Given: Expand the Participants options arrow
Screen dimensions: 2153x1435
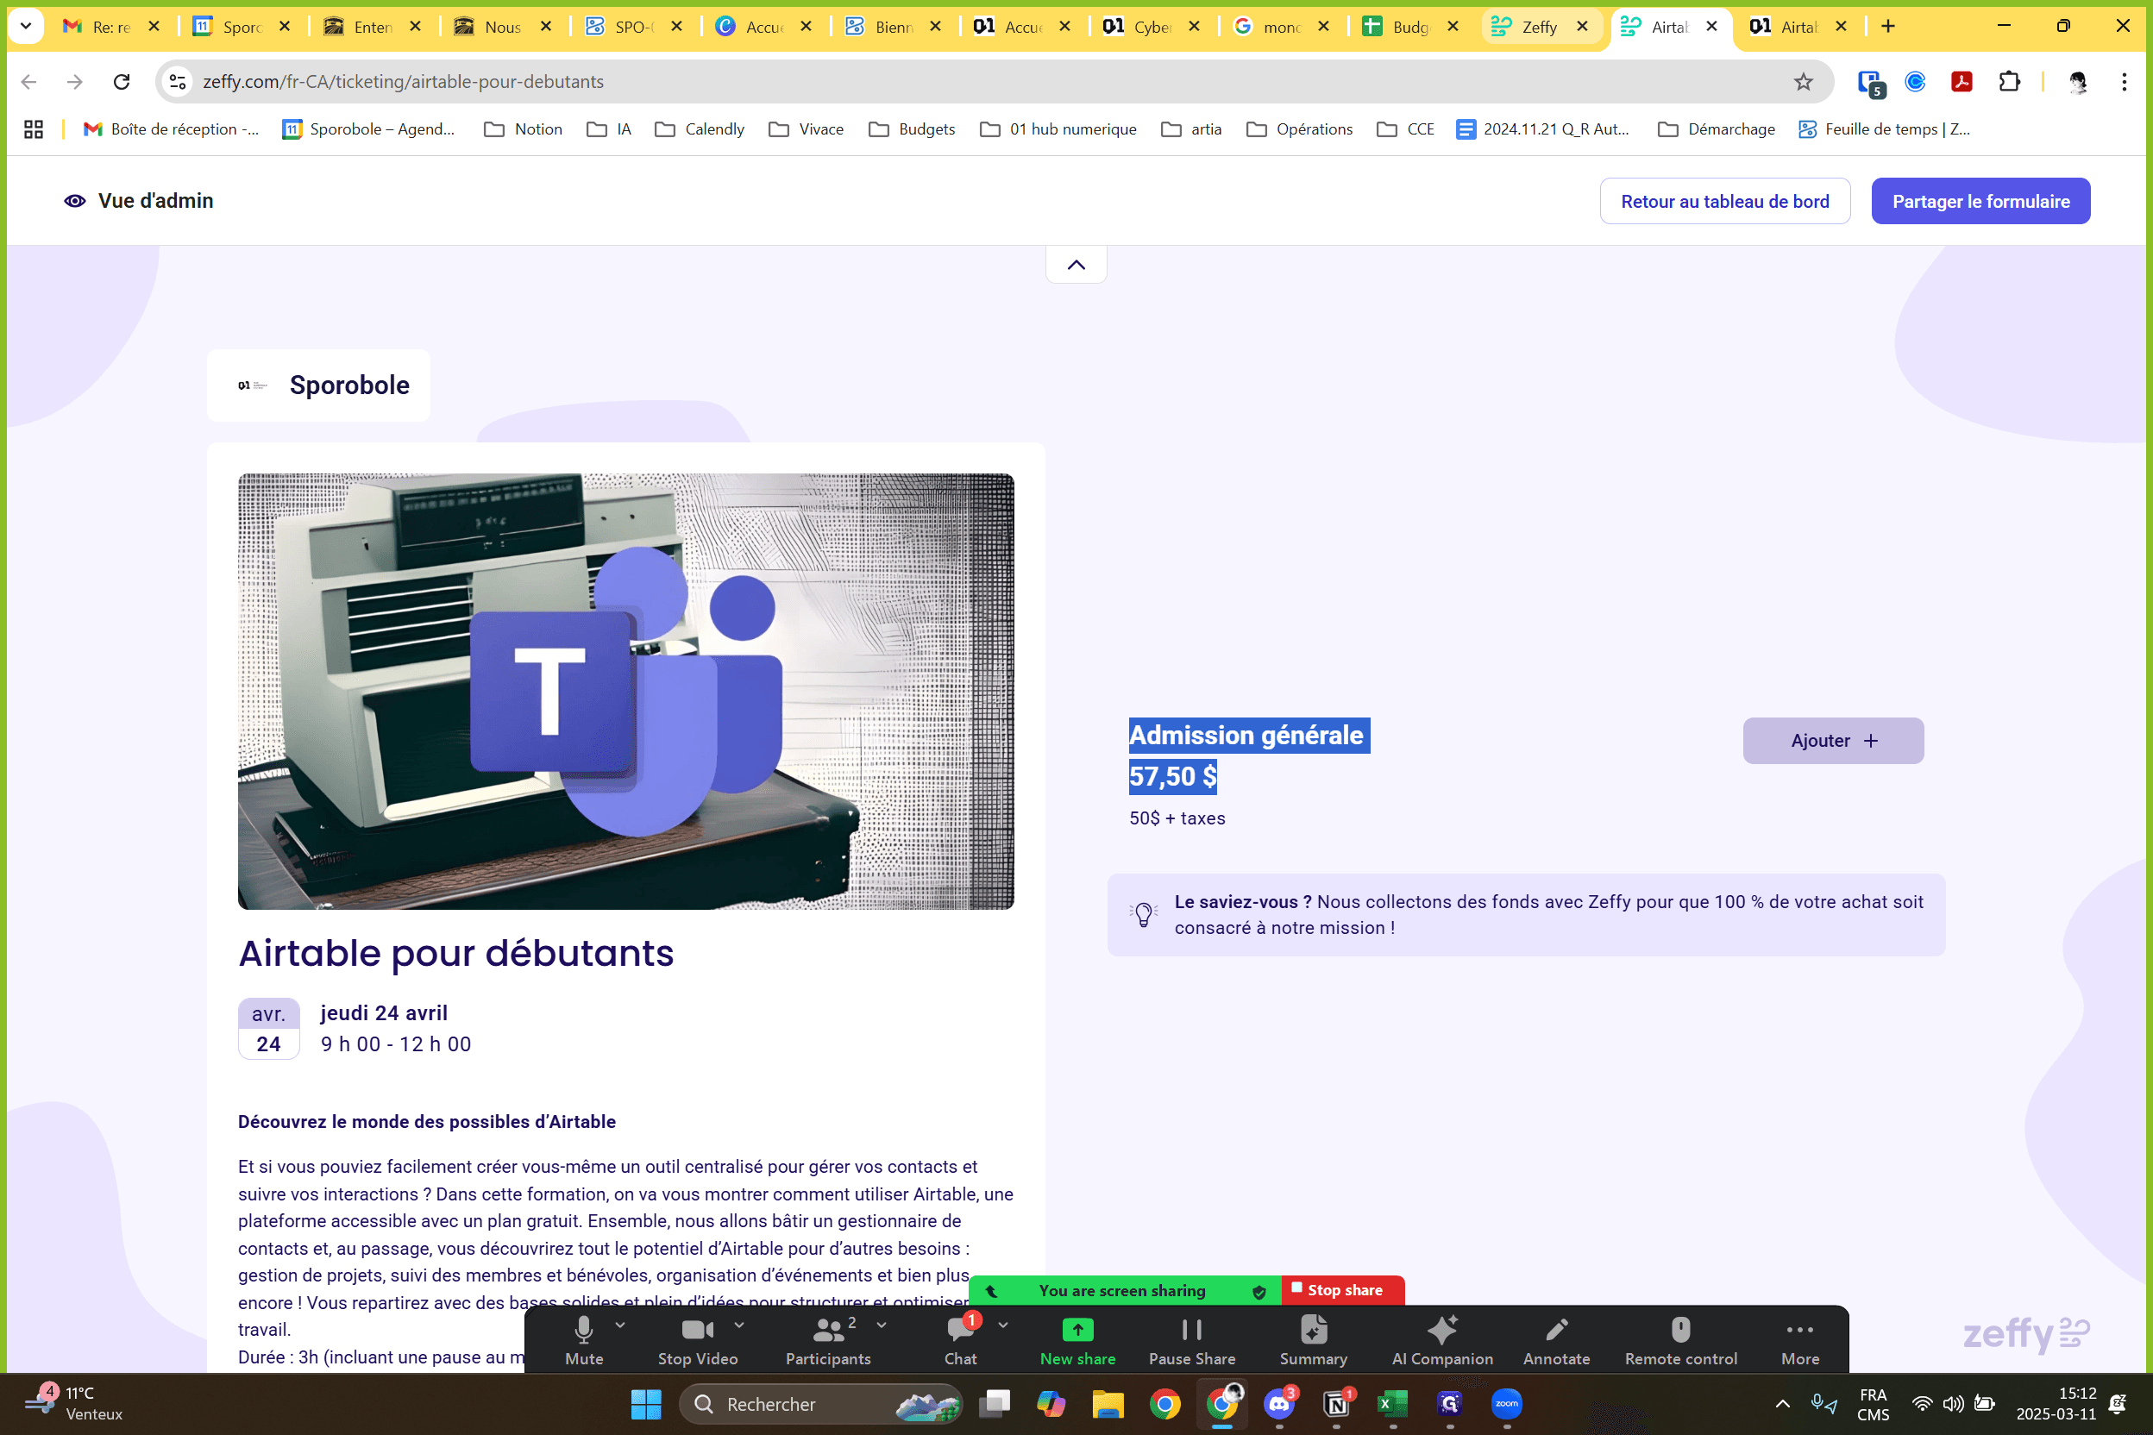Looking at the screenshot, I should (x=882, y=1325).
